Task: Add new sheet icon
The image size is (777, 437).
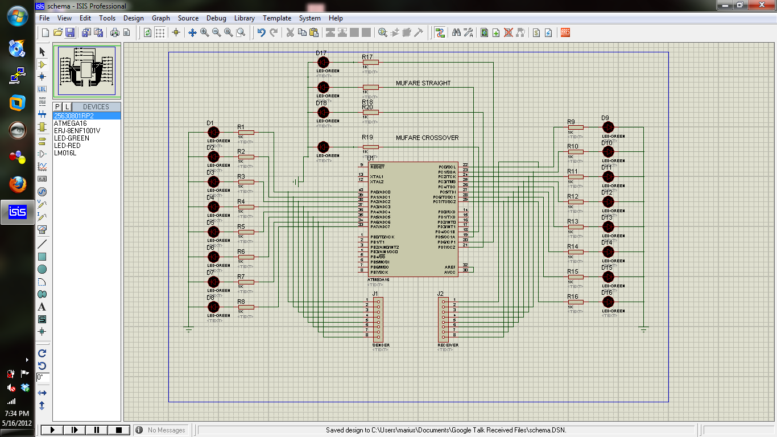Action: click(496, 32)
